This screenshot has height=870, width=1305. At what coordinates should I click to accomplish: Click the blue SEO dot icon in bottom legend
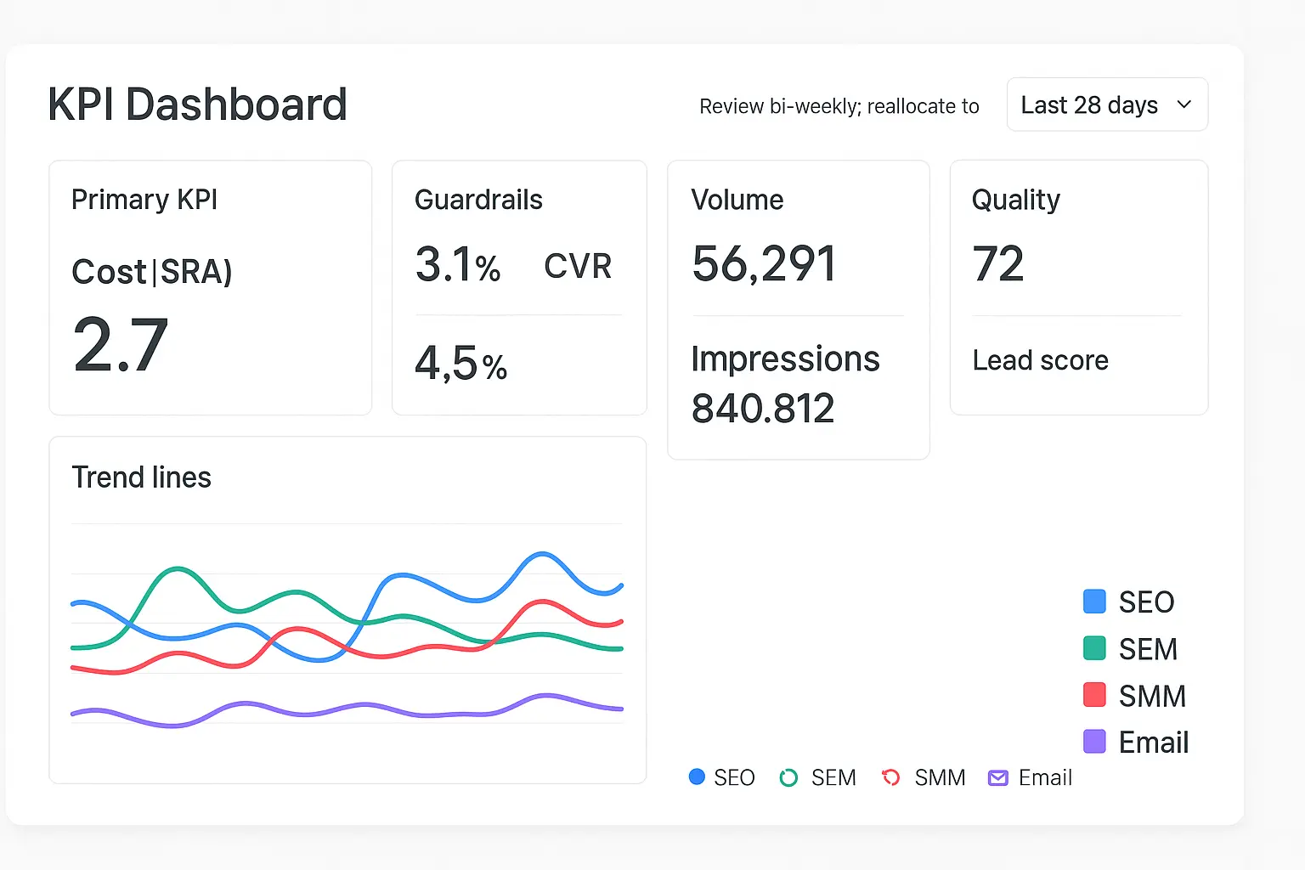point(697,777)
